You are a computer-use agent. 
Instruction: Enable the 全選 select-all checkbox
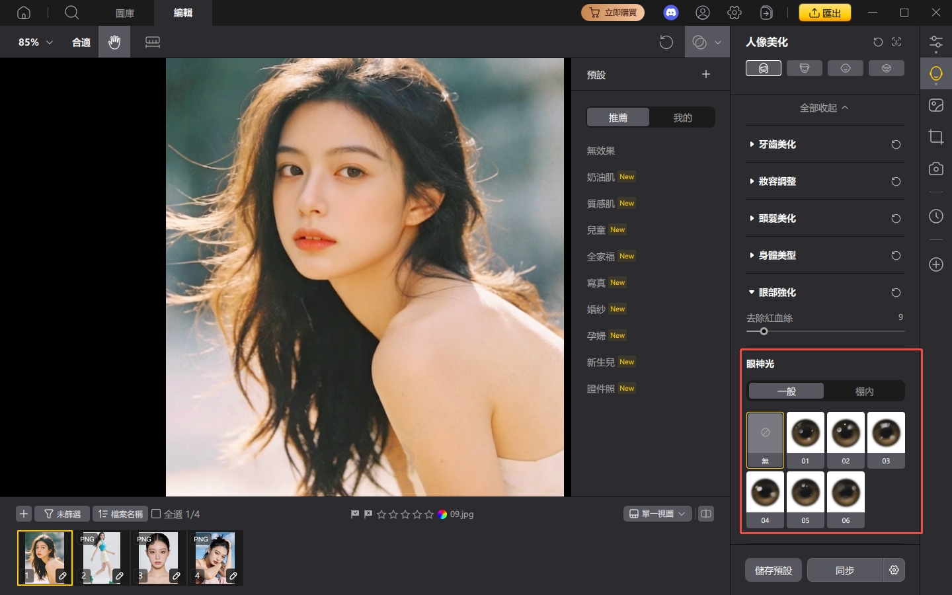coord(156,514)
